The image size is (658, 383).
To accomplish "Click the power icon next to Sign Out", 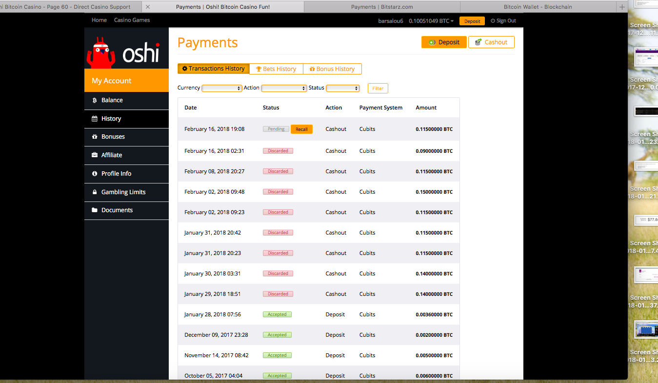I will pyautogui.click(x=493, y=21).
